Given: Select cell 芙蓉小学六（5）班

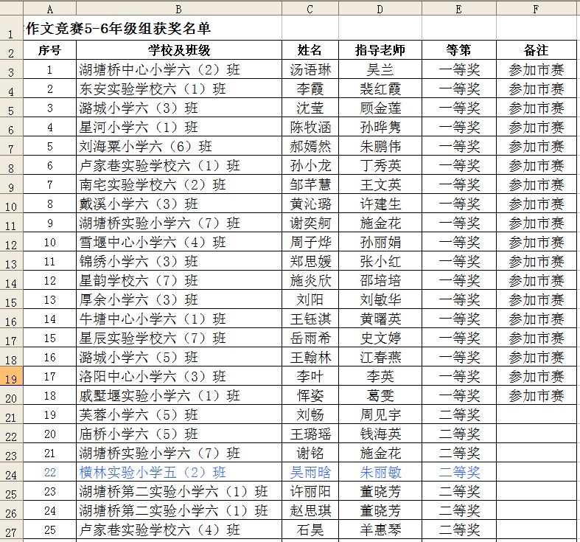Looking at the screenshot, I should (179, 414).
